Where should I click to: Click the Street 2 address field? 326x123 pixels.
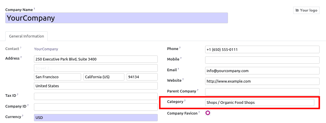coord(96,68)
